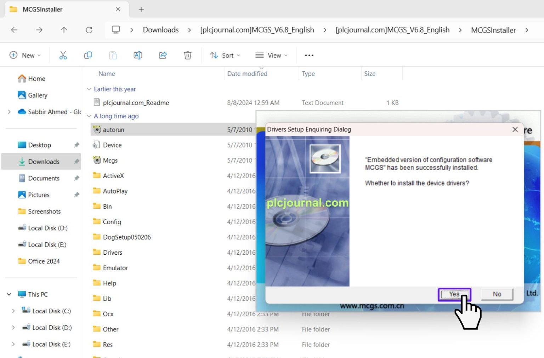Image resolution: width=544 pixels, height=358 pixels.
Task: Click Yes to install device drivers
Action: [454, 294]
